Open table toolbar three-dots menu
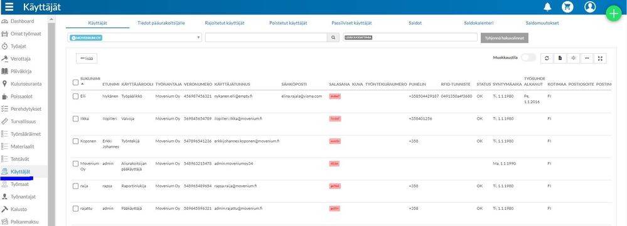This screenshot has width=627, height=226. point(587,58)
